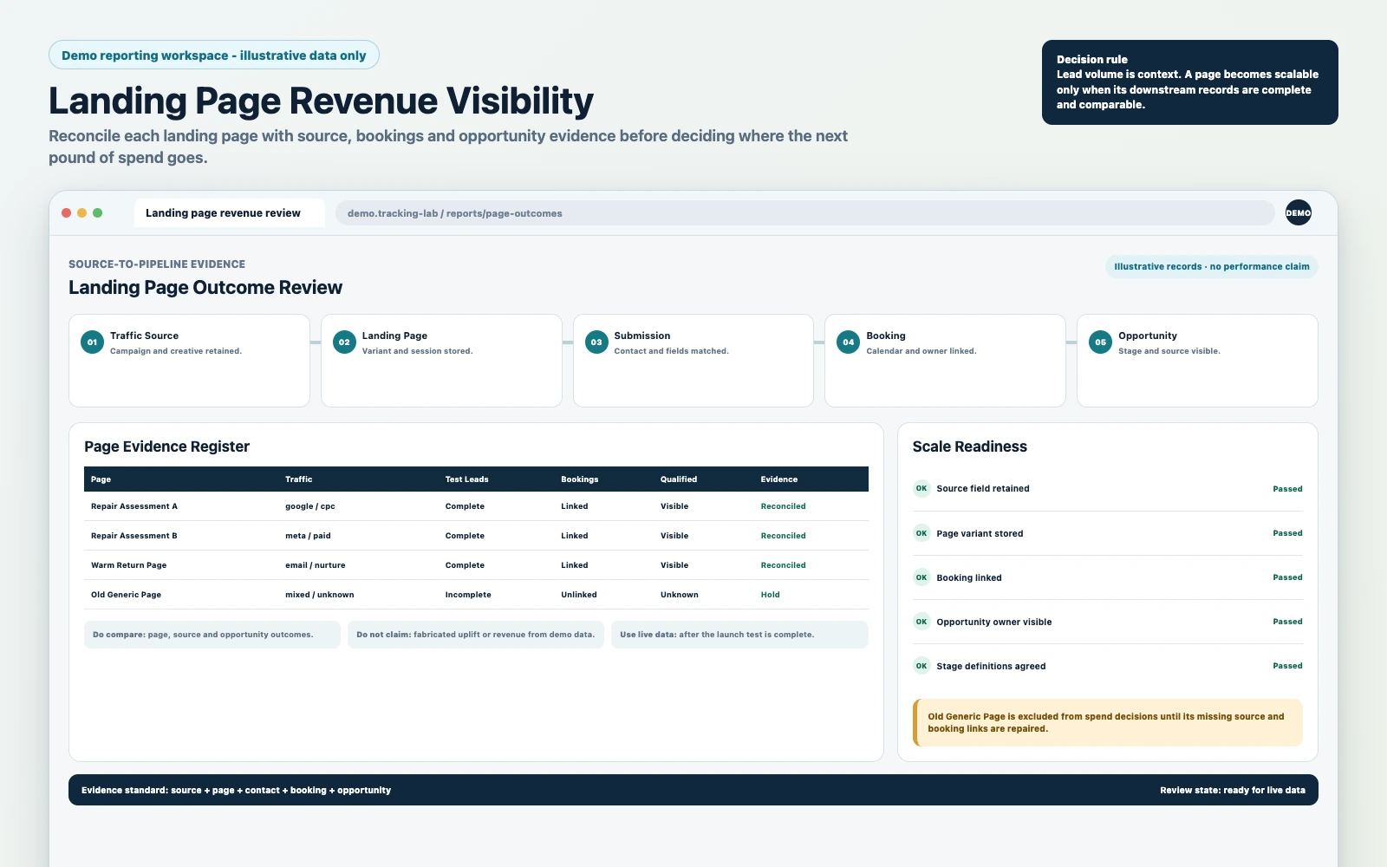1387x867 pixels.
Task: Click the Illustrative records no performance claim tag
Action: [1211, 266]
